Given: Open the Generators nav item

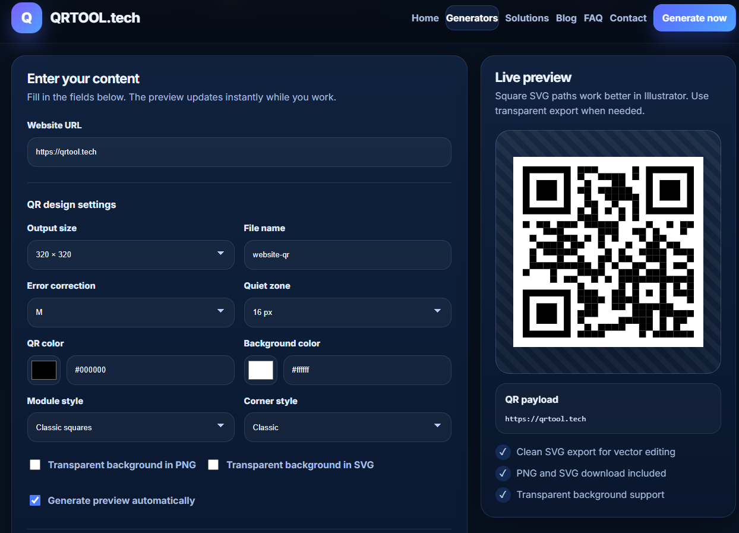Looking at the screenshot, I should point(472,18).
